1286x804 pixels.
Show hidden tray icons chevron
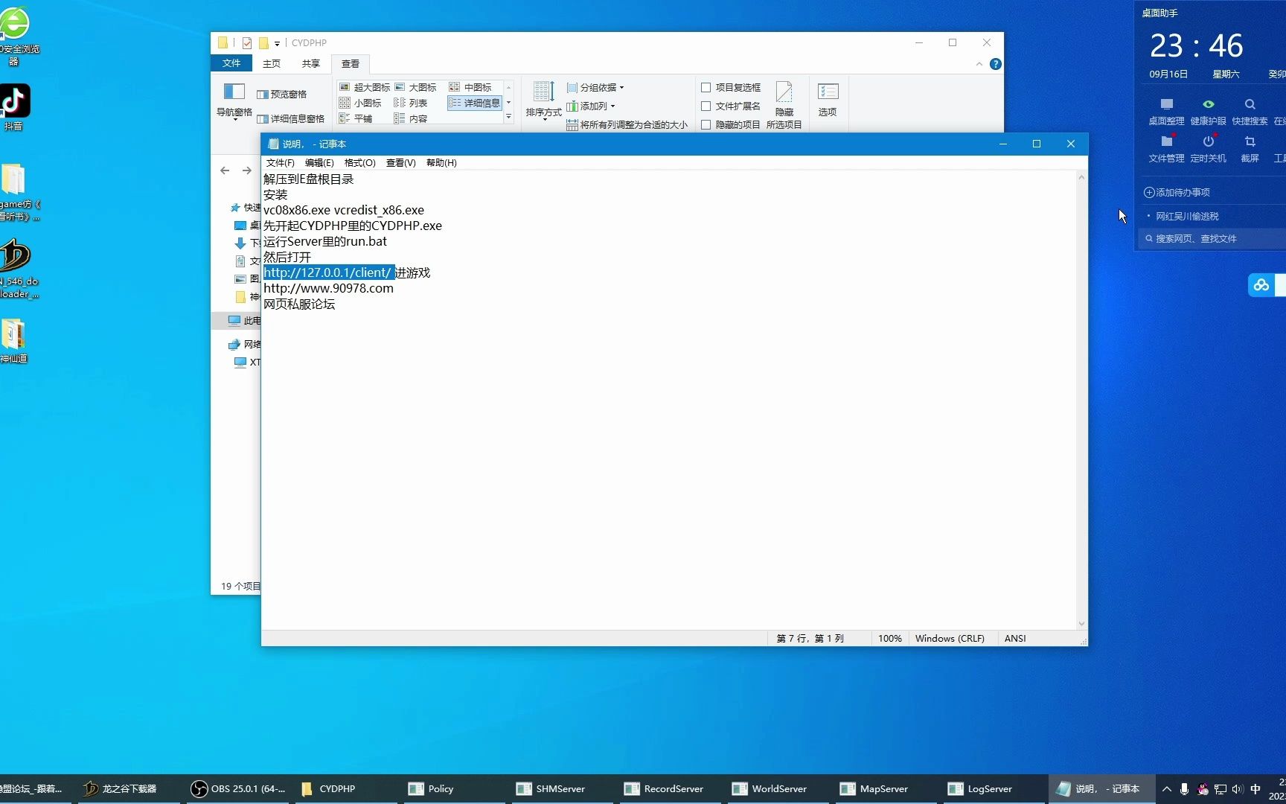(x=1166, y=789)
